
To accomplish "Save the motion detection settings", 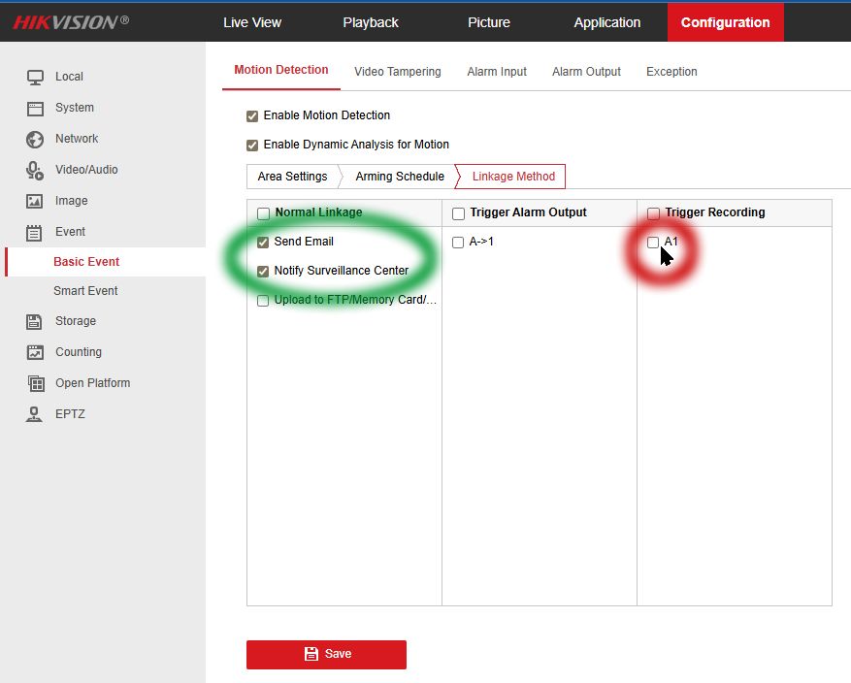I will 326,654.
